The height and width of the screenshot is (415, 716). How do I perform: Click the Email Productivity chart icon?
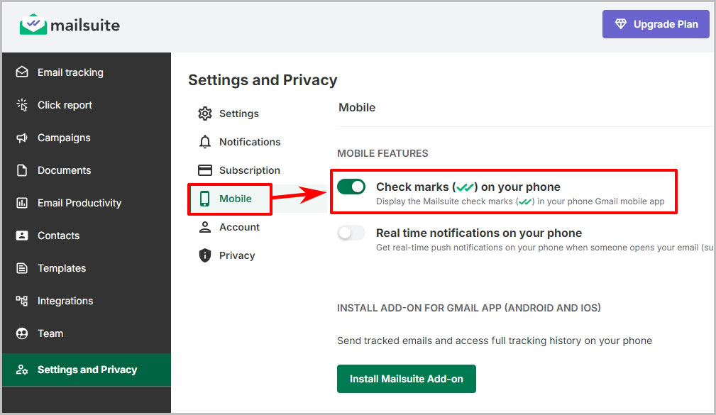22,203
